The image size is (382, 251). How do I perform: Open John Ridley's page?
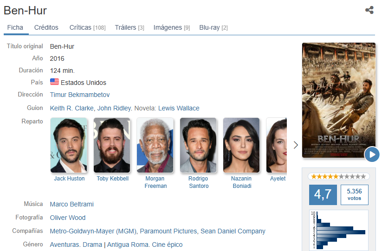point(114,108)
